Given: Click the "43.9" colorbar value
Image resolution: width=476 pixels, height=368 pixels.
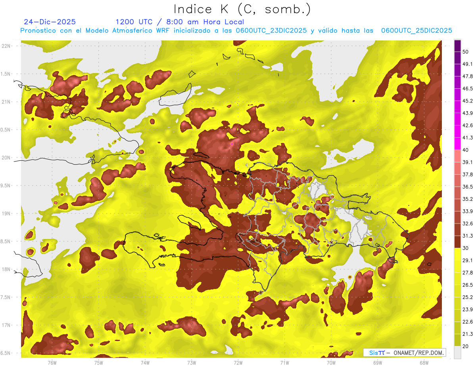Looking at the screenshot, I should [468, 113].
